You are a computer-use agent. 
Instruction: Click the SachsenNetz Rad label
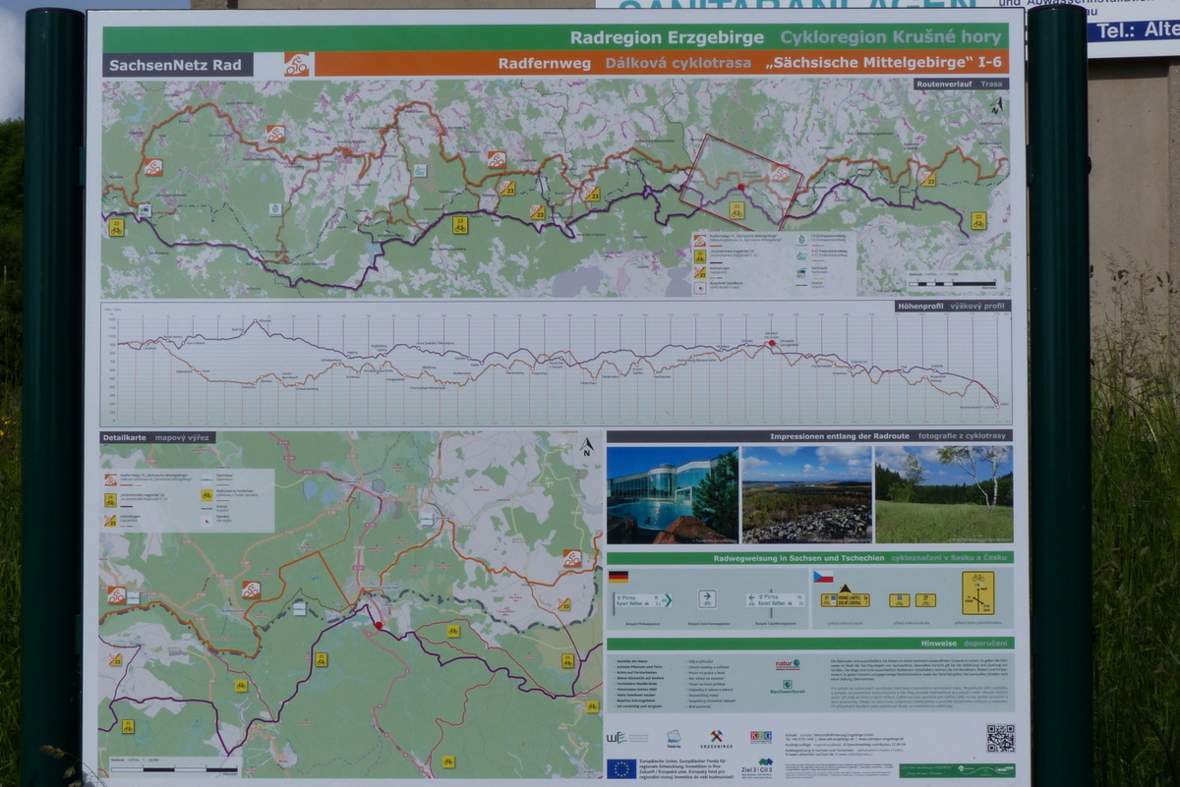click(x=178, y=66)
